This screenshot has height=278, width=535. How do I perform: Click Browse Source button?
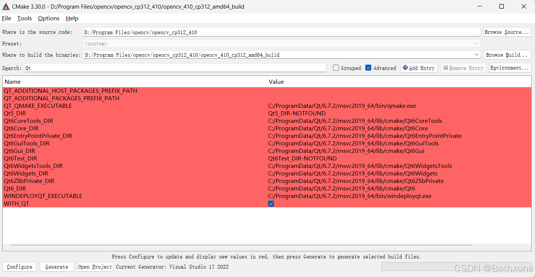507,32
